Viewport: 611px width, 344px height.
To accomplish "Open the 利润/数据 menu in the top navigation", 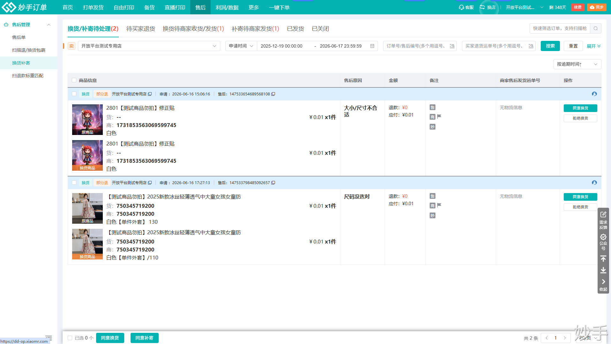I will click(227, 7).
